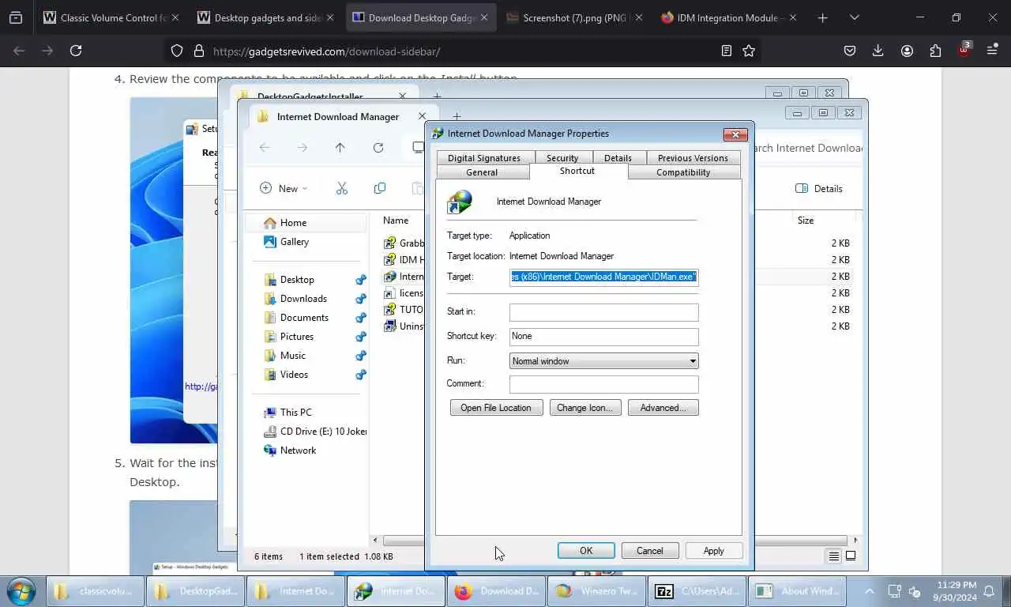Open the Run combo box showing Normal window
Viewport: 1011px width, 607px height.
(604, 361)
